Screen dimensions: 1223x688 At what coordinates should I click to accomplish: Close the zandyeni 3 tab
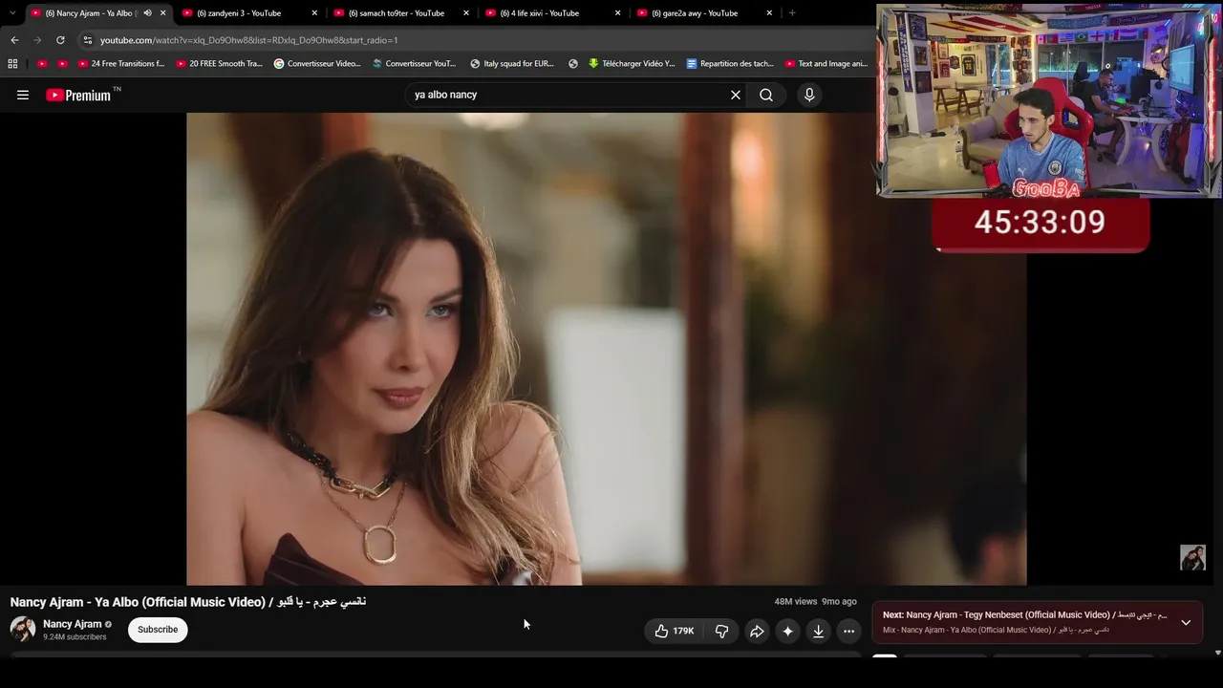click(314, 13)
